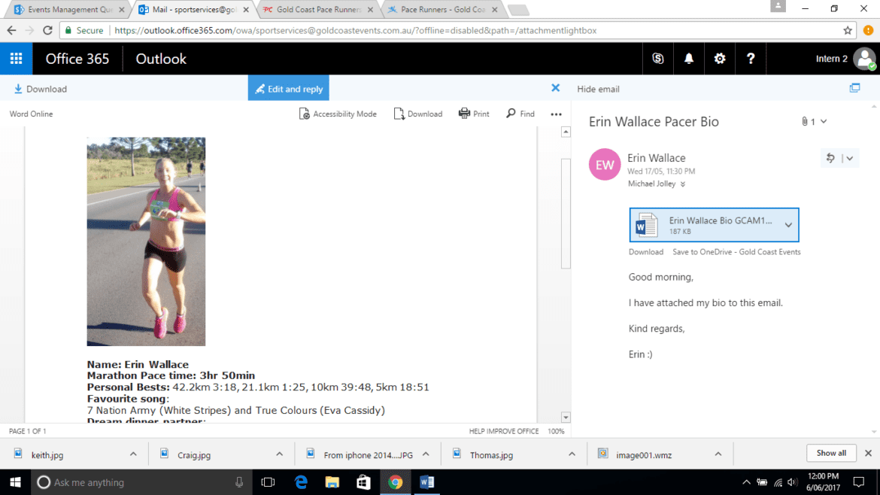The image size is (880, 495).
Task: Open the help question mark icon
Action: click(751, 59)
